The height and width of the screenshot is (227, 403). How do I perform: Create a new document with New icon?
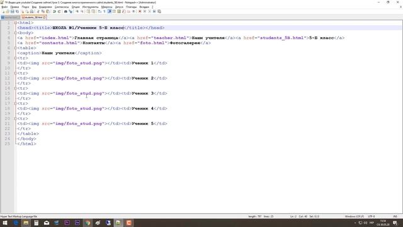[x=3, y=11]
